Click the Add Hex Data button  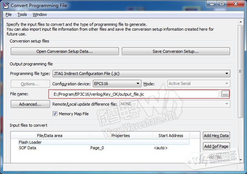tap(216, 136)
